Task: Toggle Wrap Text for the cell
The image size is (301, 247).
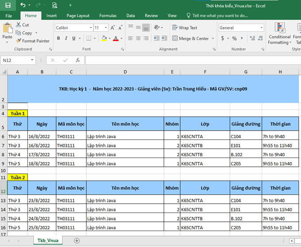Action: 185,27
